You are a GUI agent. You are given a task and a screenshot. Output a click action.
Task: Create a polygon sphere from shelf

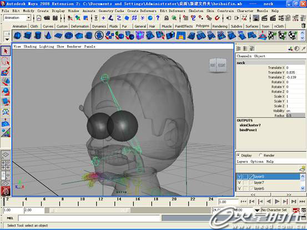click(x=18, y=35)
